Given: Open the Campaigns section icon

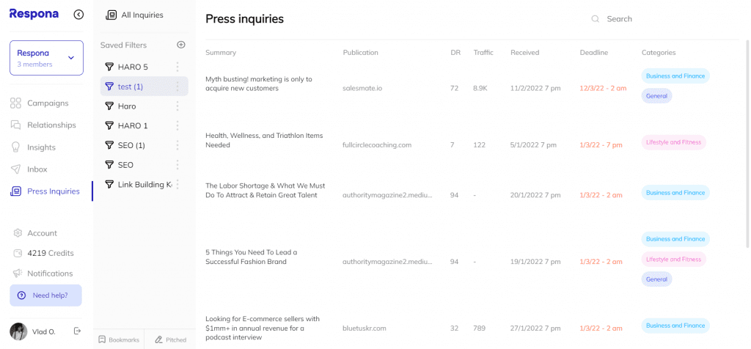Looking at the screenshot, I should (16, 103).
